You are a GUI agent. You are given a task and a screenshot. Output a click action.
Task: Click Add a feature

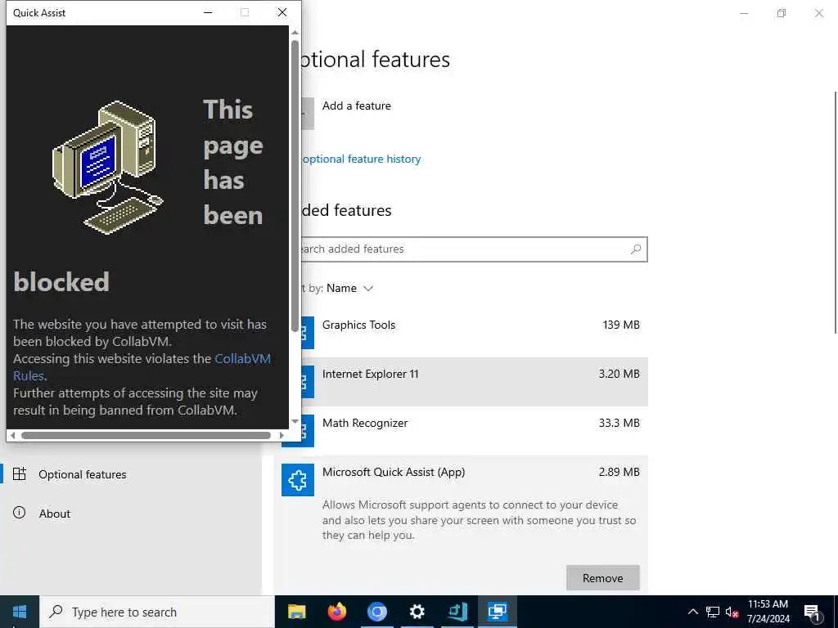tap(357, 105)
